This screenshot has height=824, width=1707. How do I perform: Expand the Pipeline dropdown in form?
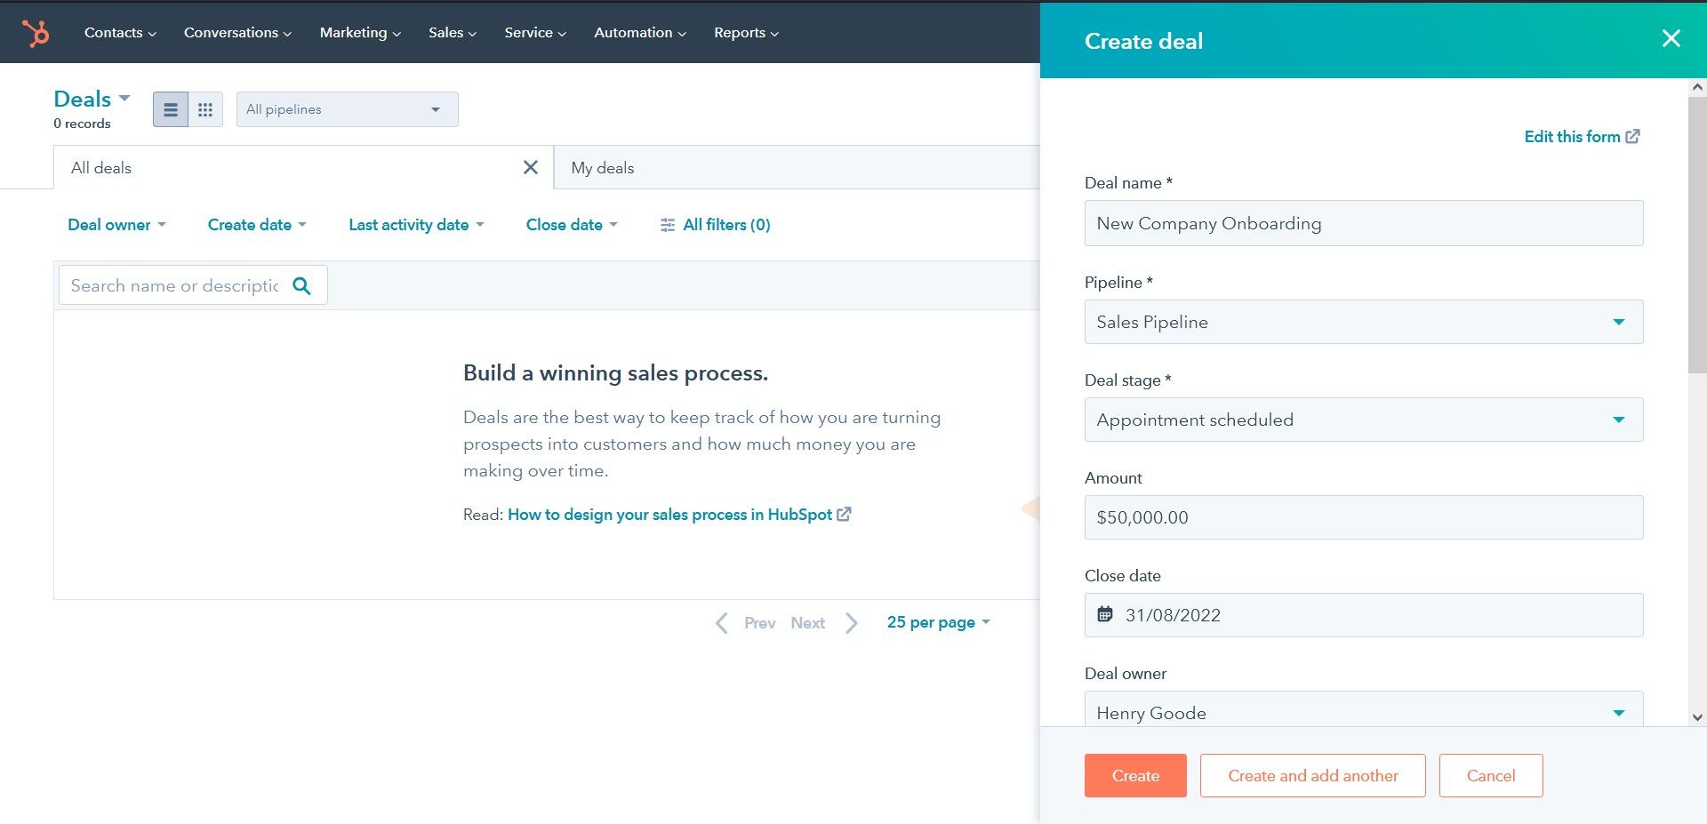(x=1364, y=322)
